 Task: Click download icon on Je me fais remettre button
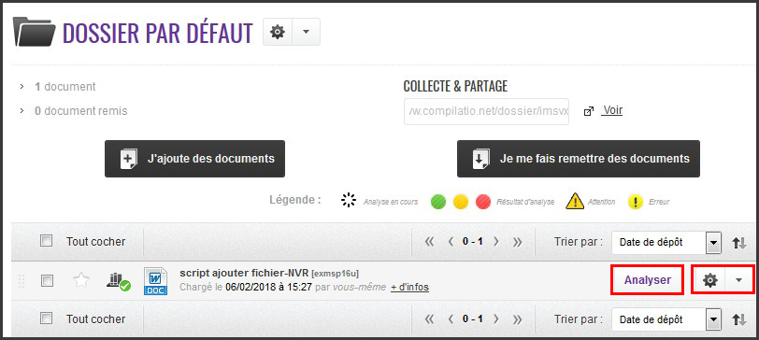[x=480, y=159]
